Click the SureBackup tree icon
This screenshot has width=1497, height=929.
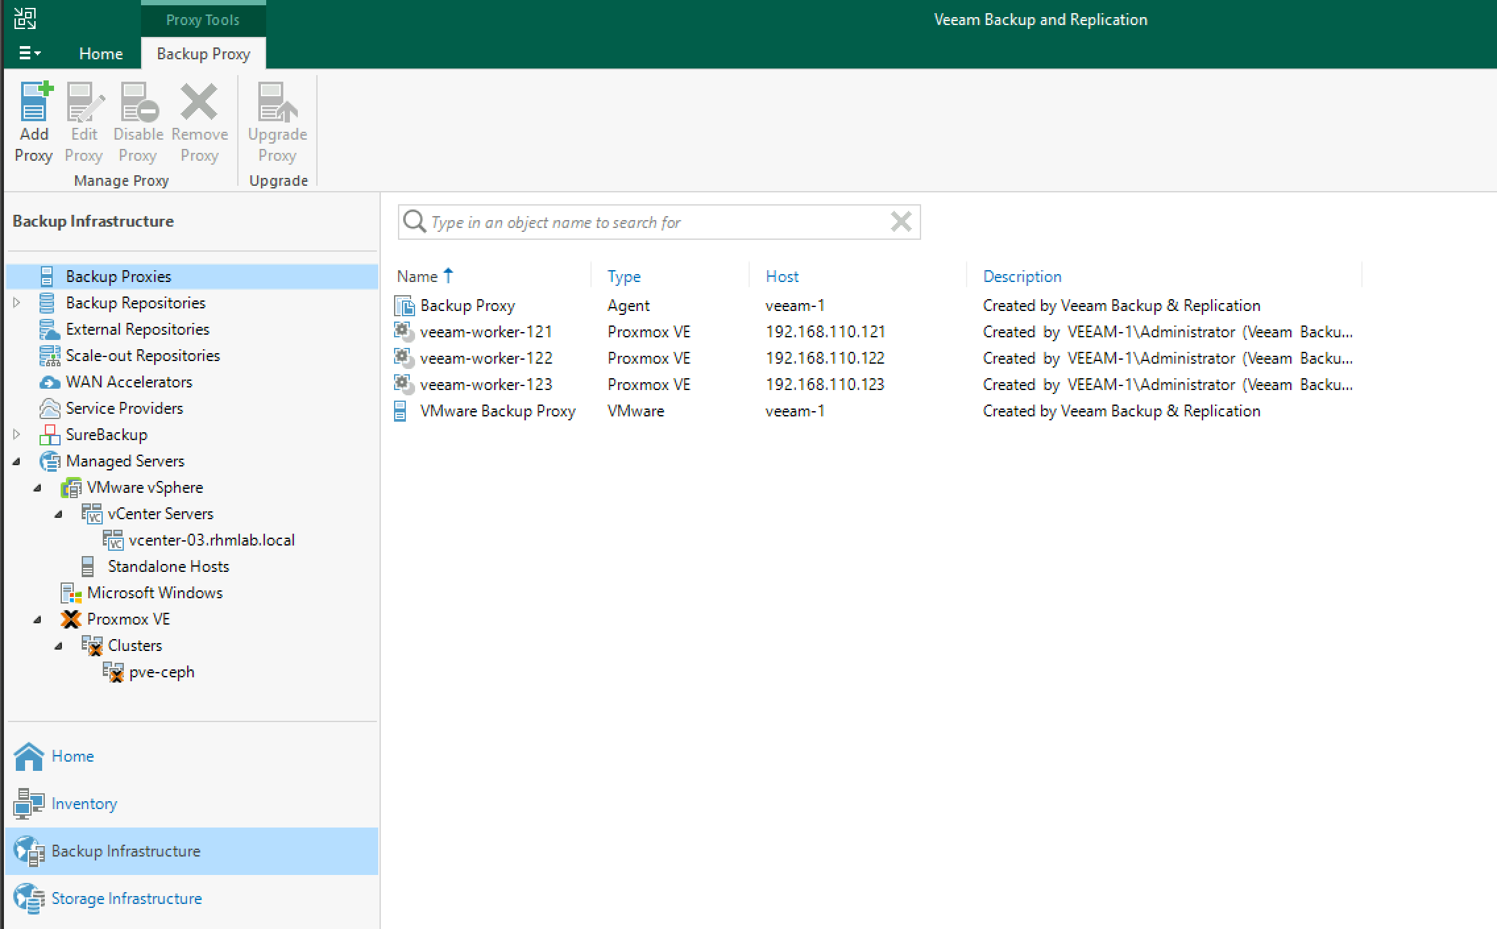(49, 435)
